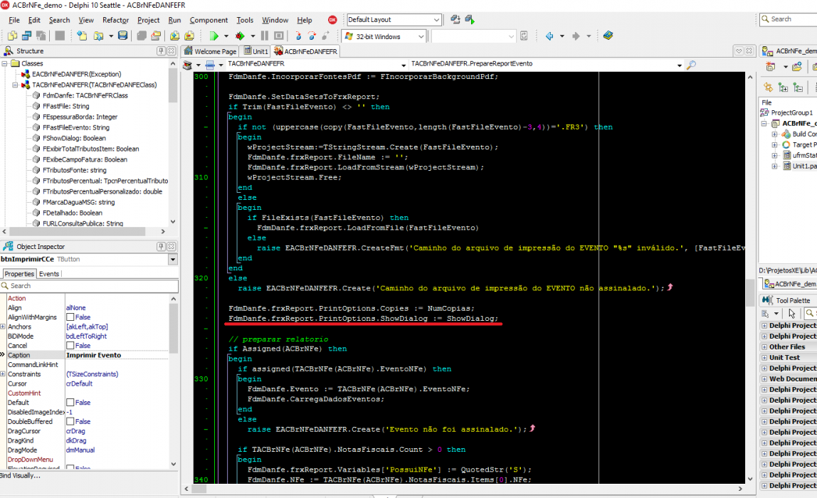The width and height of the screenshot is (817, 498).
Task: Click the Forward navigation arrow
Action: pyautogui.click(x=576, y=36)
